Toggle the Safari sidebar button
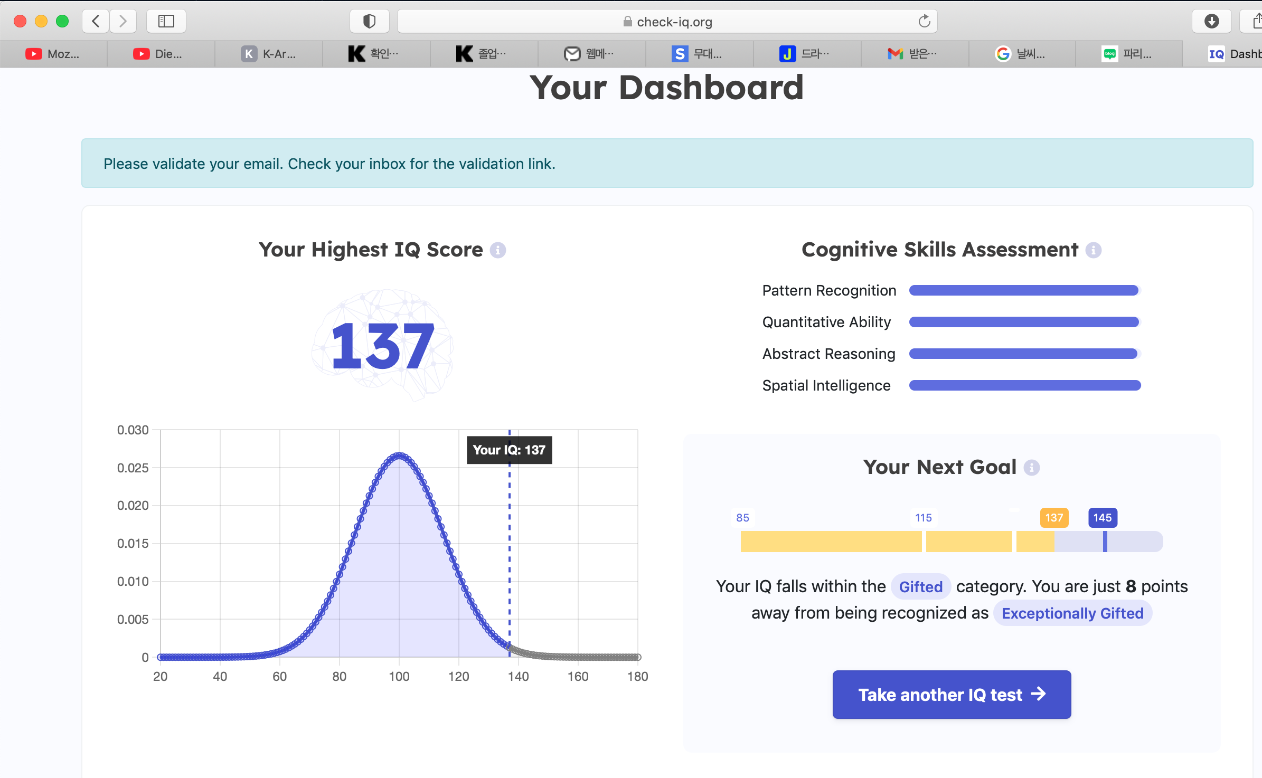The height and width of the screenshot is (778, 1262). point(166,21)
